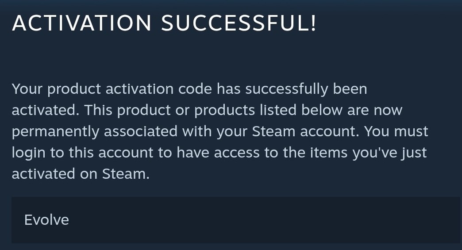Image resolution: width=462 pixels, height=250 pixels.
Task: Click empty space right of Evolve in product row
Action: tap(266, 220)
